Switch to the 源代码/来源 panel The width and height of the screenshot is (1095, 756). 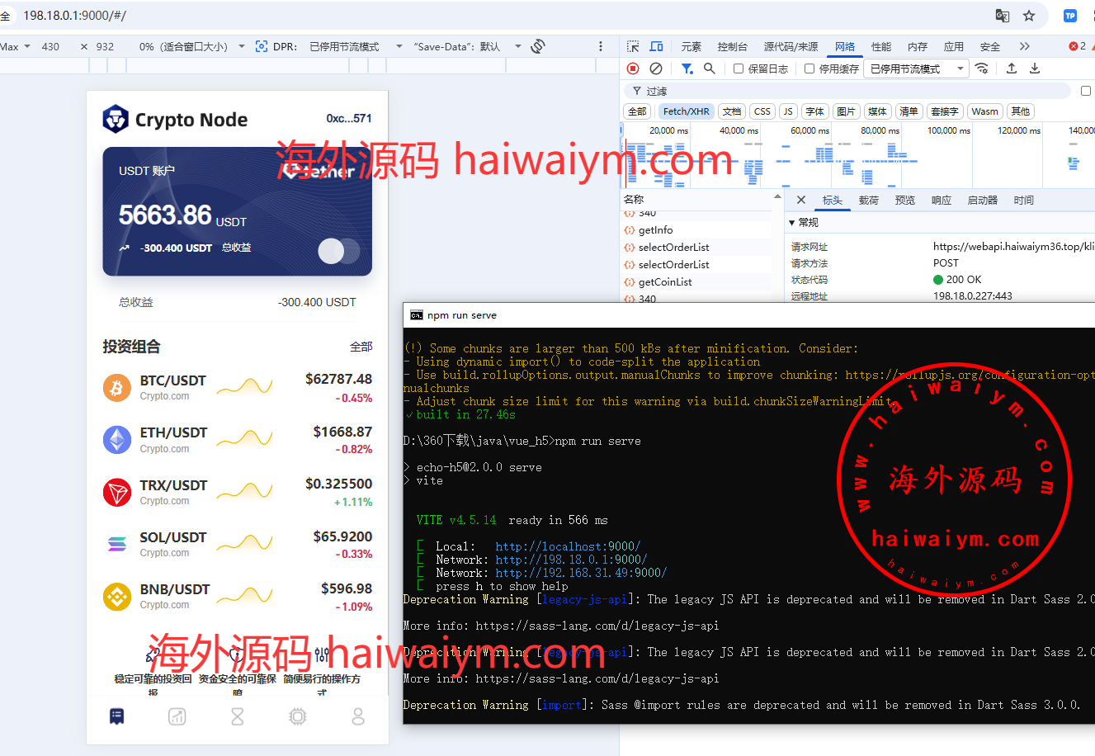point(791,46)
